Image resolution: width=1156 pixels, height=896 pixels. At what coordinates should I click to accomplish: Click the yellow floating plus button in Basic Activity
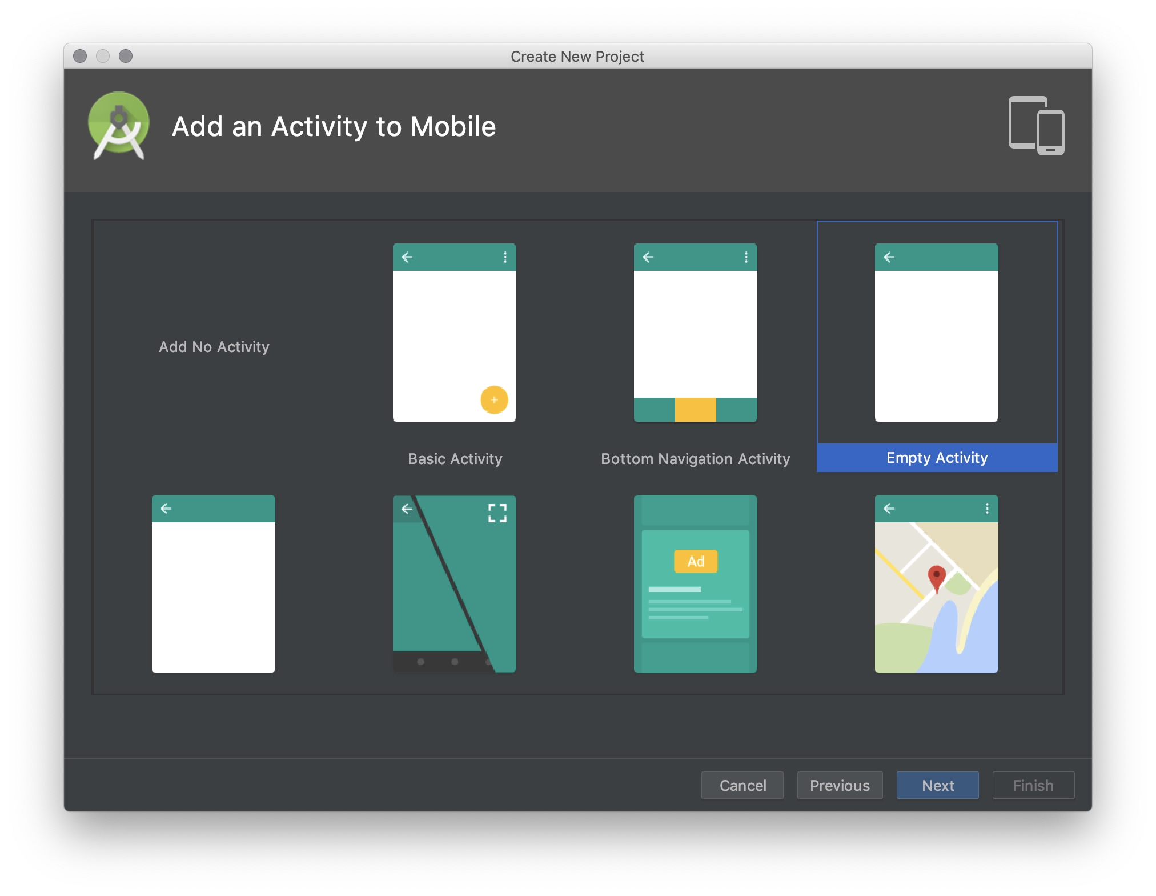494,399
